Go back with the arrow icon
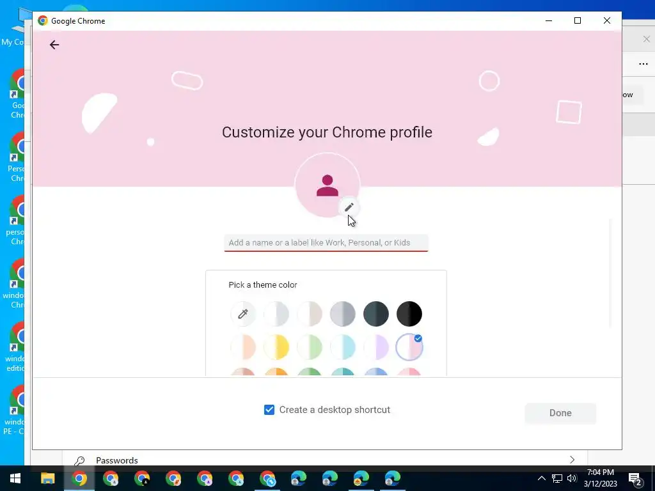655x491 pixels. (x=54, y=45)
